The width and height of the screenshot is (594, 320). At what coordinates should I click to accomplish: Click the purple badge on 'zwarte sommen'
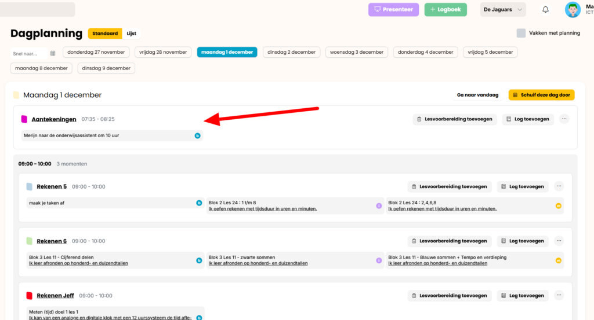click(379, 260)
